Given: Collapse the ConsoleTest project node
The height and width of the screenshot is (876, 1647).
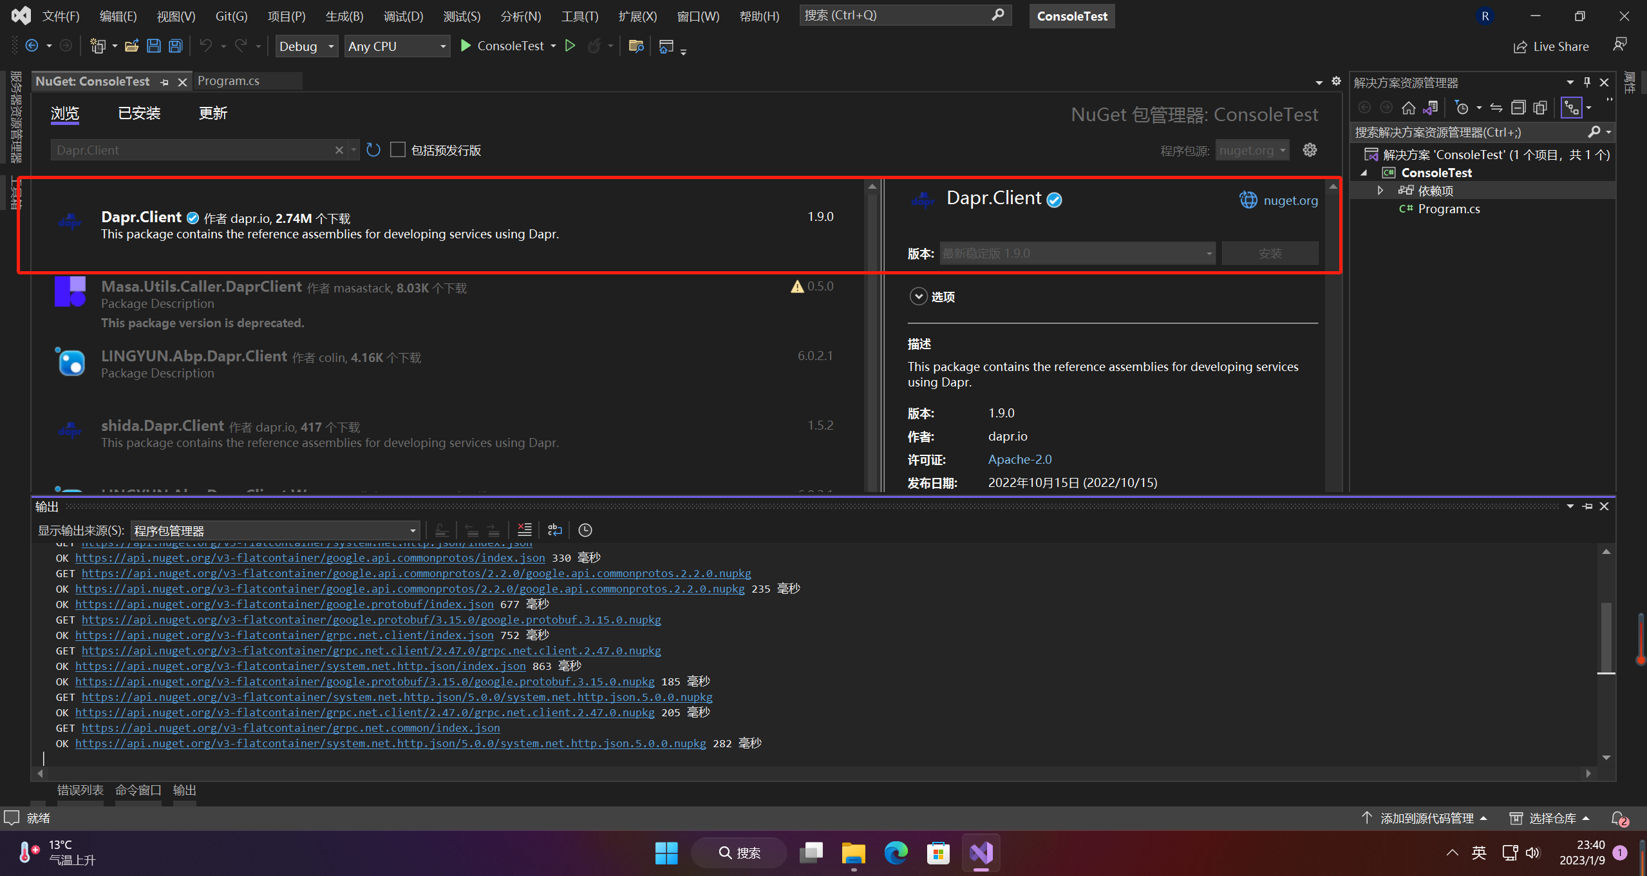Looking at the screenshot, I should tap(1364, 173).
